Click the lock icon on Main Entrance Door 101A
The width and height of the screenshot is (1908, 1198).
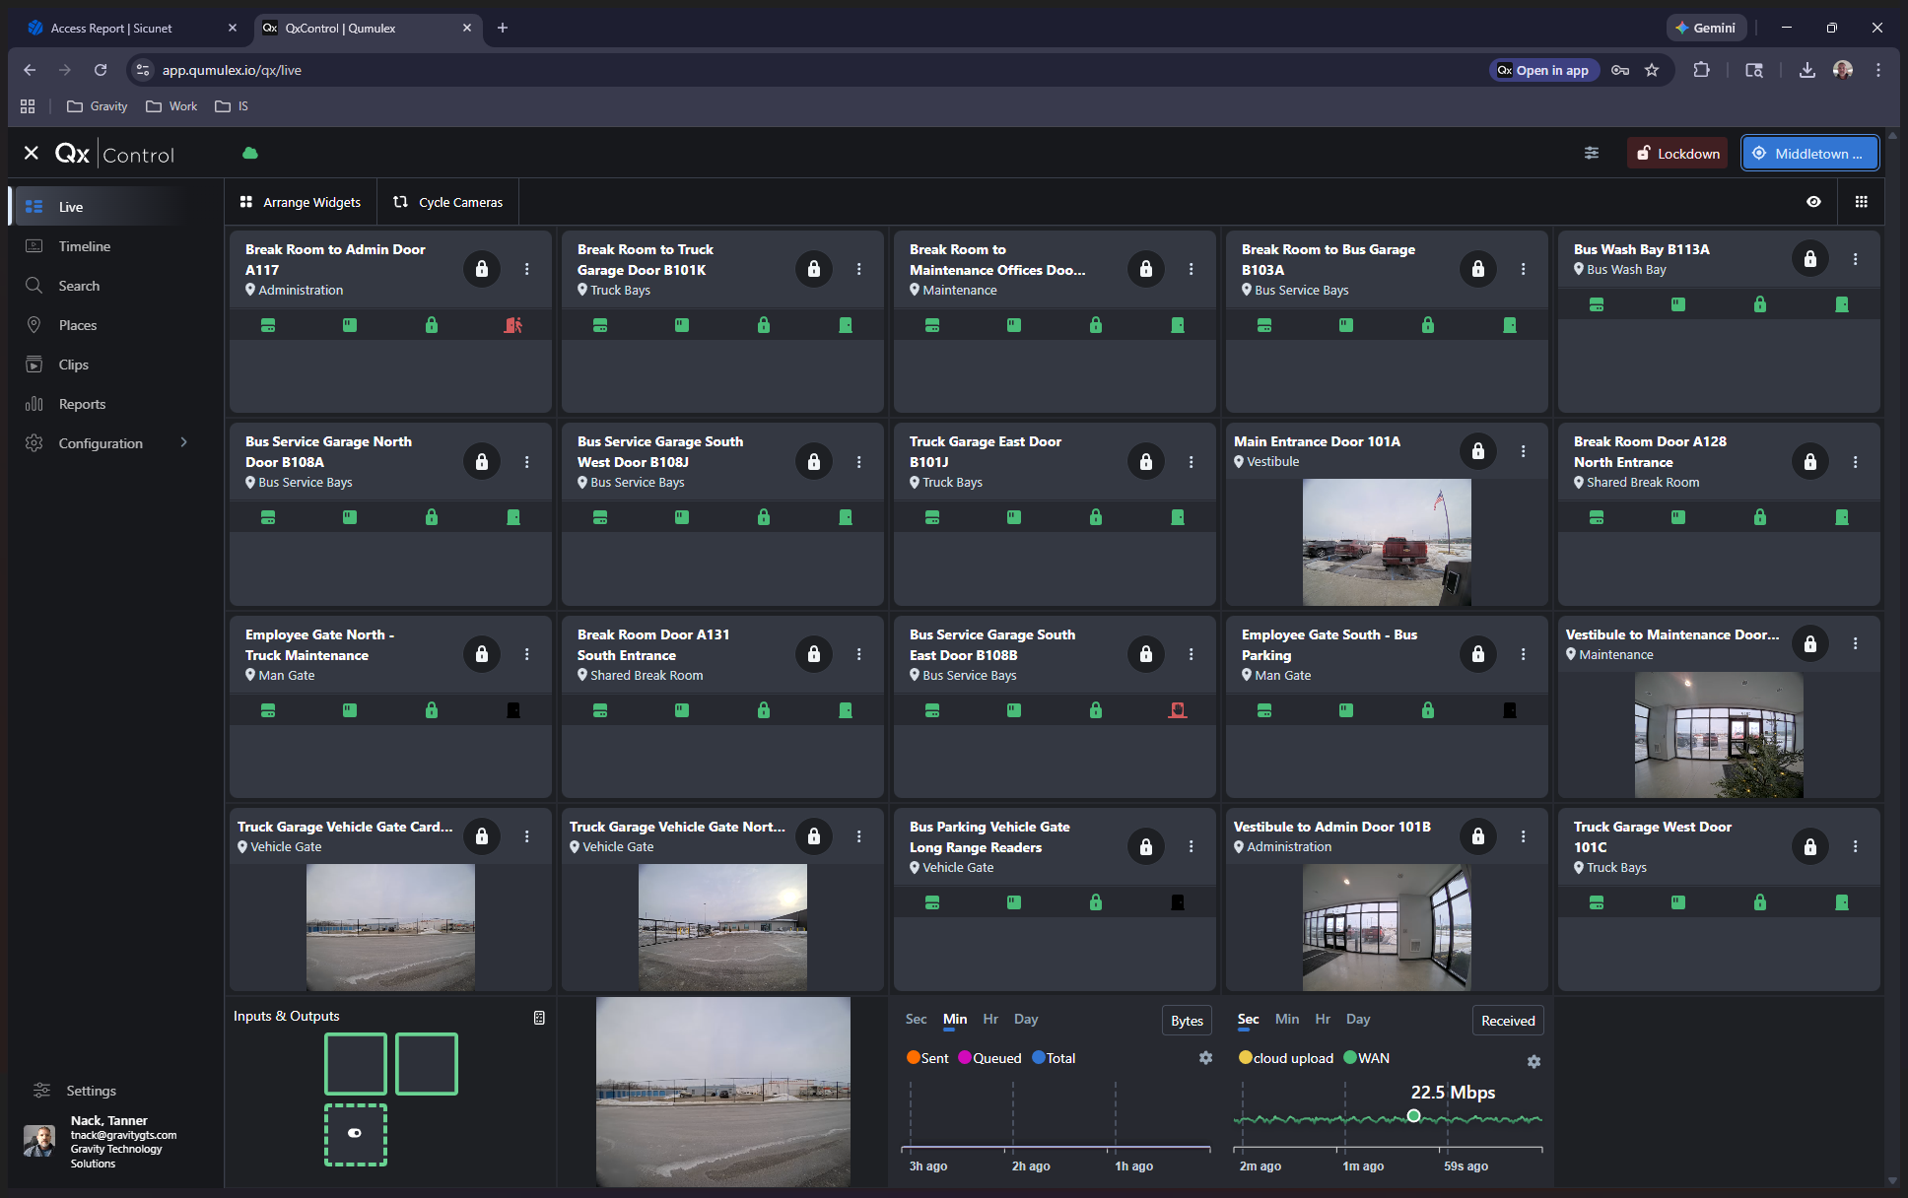1477,451
